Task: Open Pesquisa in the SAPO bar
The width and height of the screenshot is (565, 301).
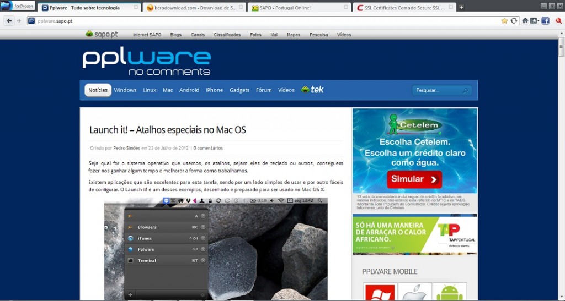Action: click(318, 35)
